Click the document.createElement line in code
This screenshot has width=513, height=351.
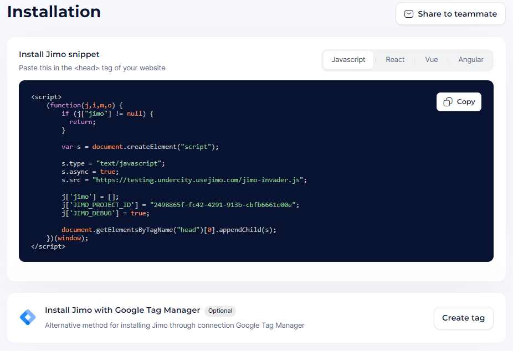140,147
